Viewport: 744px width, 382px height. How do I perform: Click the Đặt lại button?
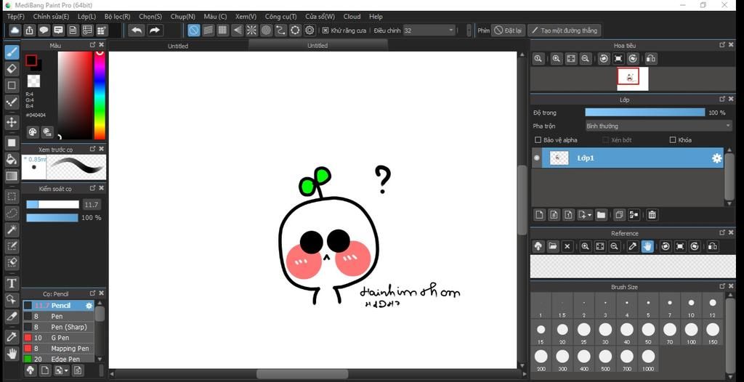tap(508, 31)
